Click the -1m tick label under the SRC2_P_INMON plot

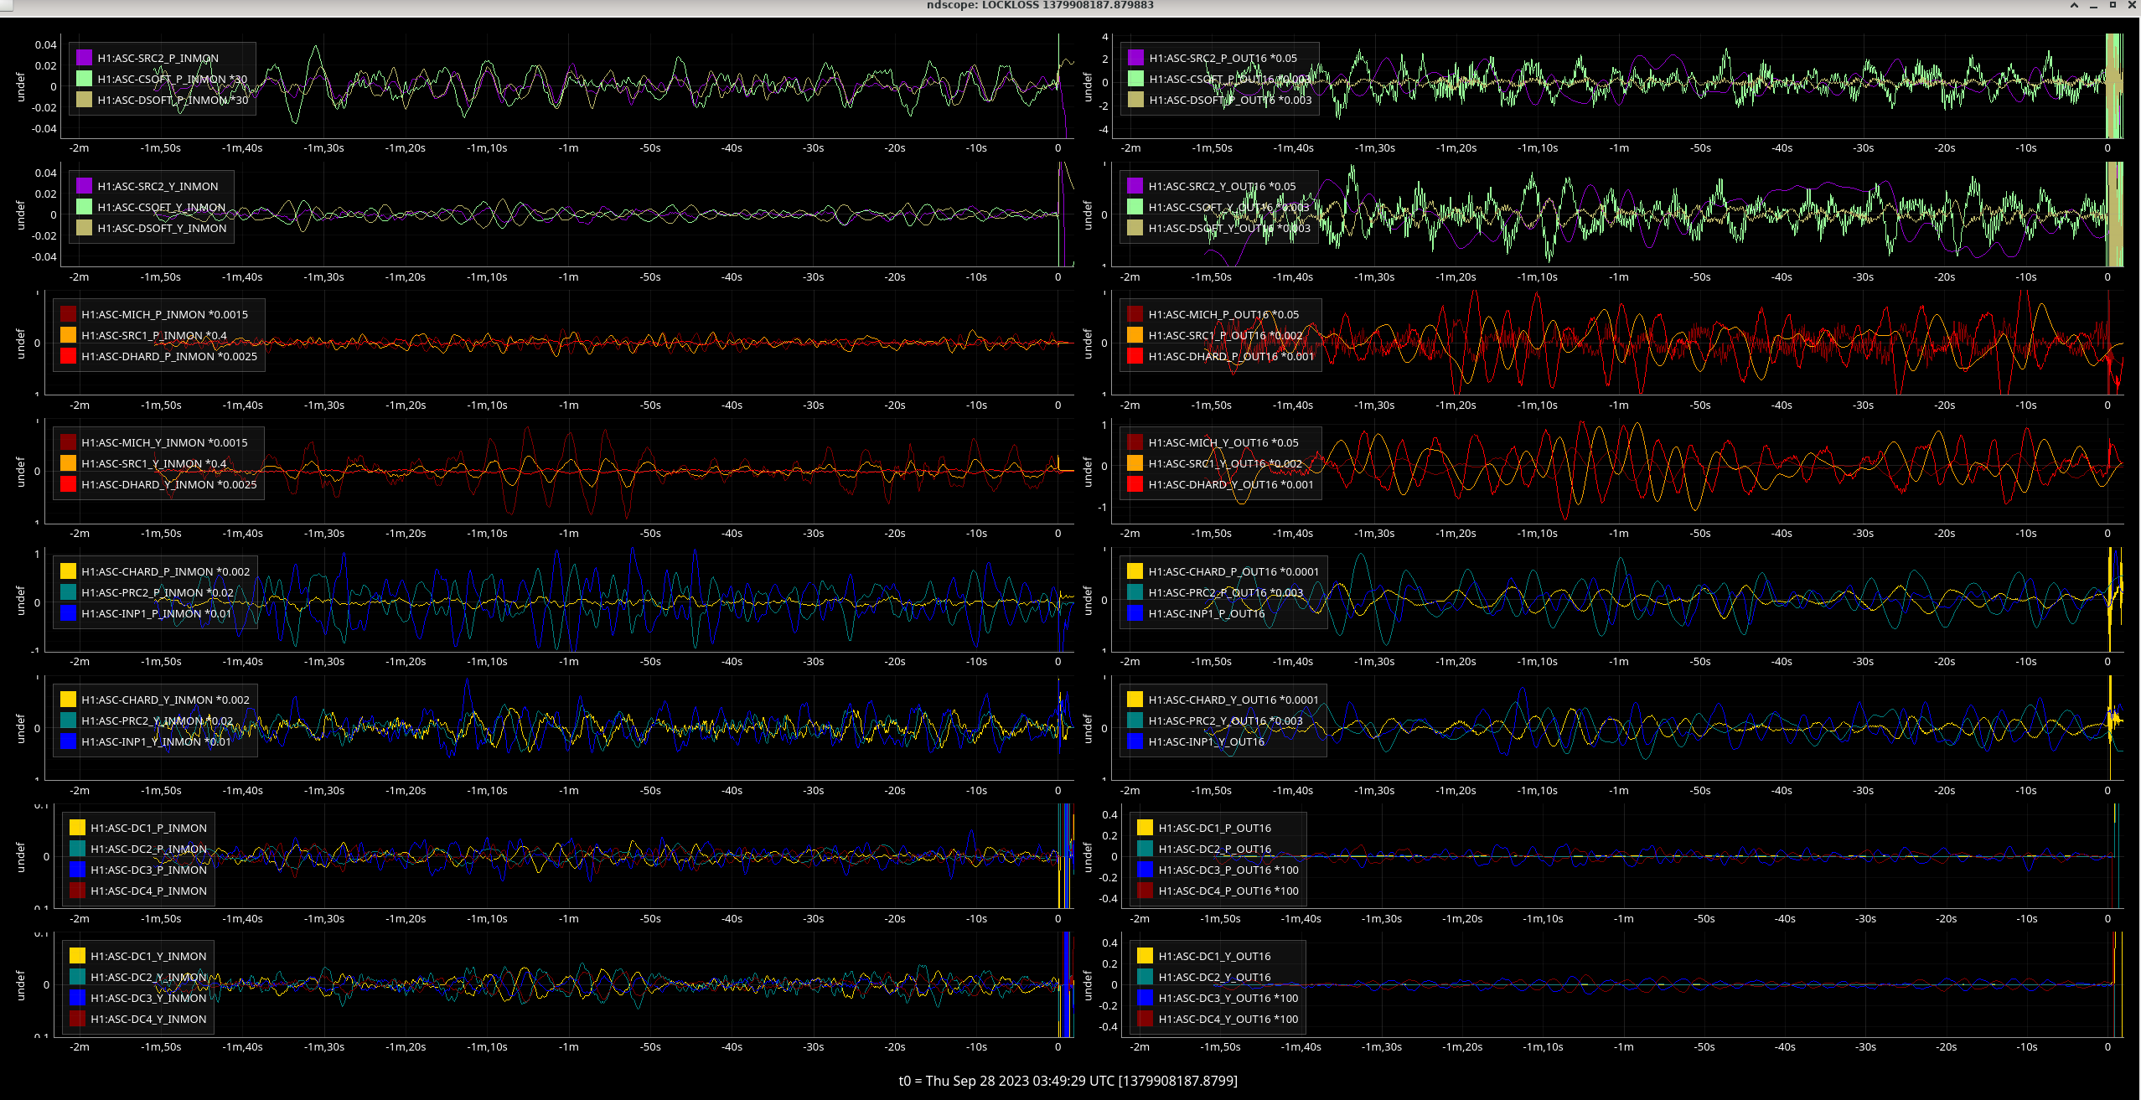[569, 148]
